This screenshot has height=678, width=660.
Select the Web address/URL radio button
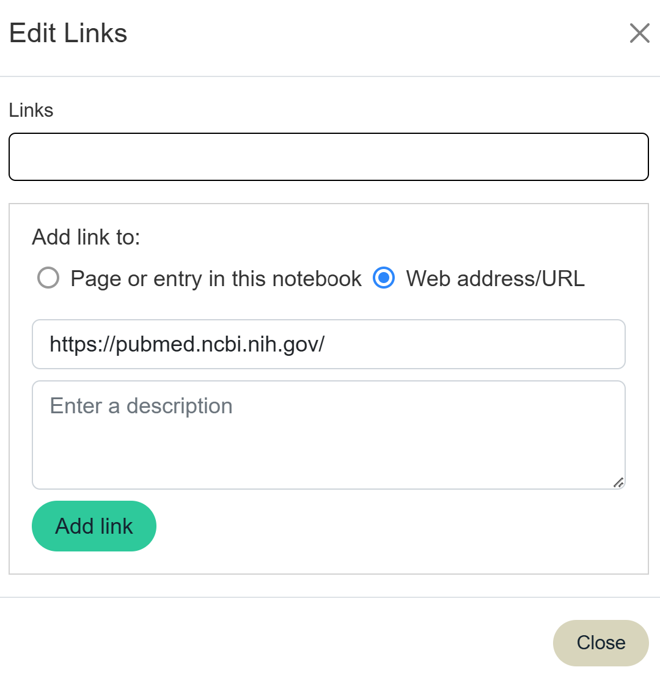pos(383,278)
